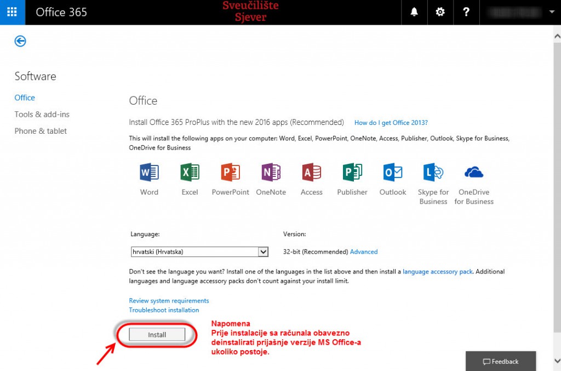Click the scrollbar up arrow

557,36
